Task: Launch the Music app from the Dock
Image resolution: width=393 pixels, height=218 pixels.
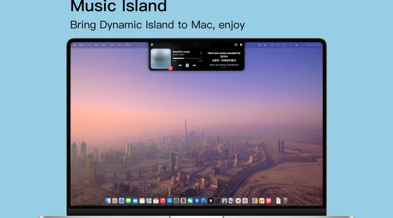Action: pyautogui.click(x=163, y=201)
